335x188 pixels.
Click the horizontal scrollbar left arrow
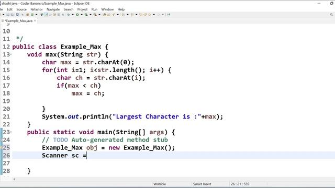(x=14, y=179)
